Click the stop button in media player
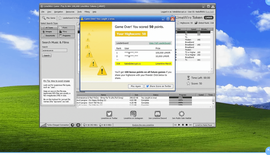The height and width of the screenshot is (155, 270). (187, 125)
